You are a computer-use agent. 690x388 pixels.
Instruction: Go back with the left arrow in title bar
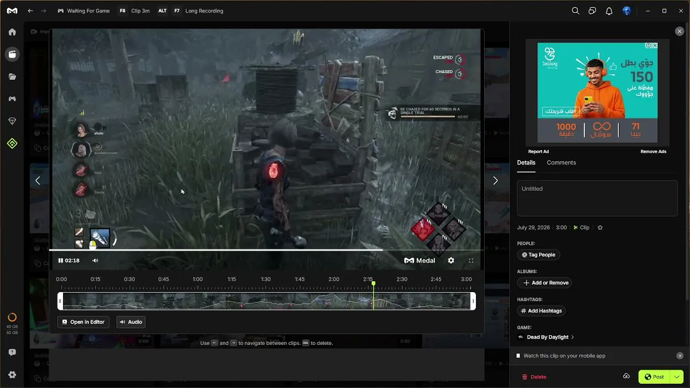click(x=31, y=11)
